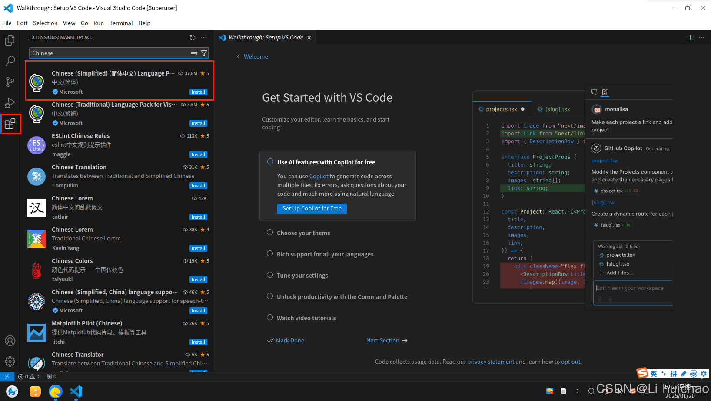Image resolution: width=711 pixels, height=401 pixels.
Task: Open the Search view in activity bar
Action: [x=10, y=61]
